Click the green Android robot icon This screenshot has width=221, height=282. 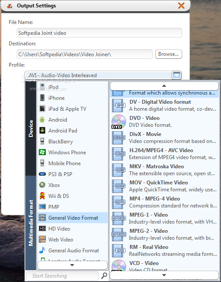point(42,119)
